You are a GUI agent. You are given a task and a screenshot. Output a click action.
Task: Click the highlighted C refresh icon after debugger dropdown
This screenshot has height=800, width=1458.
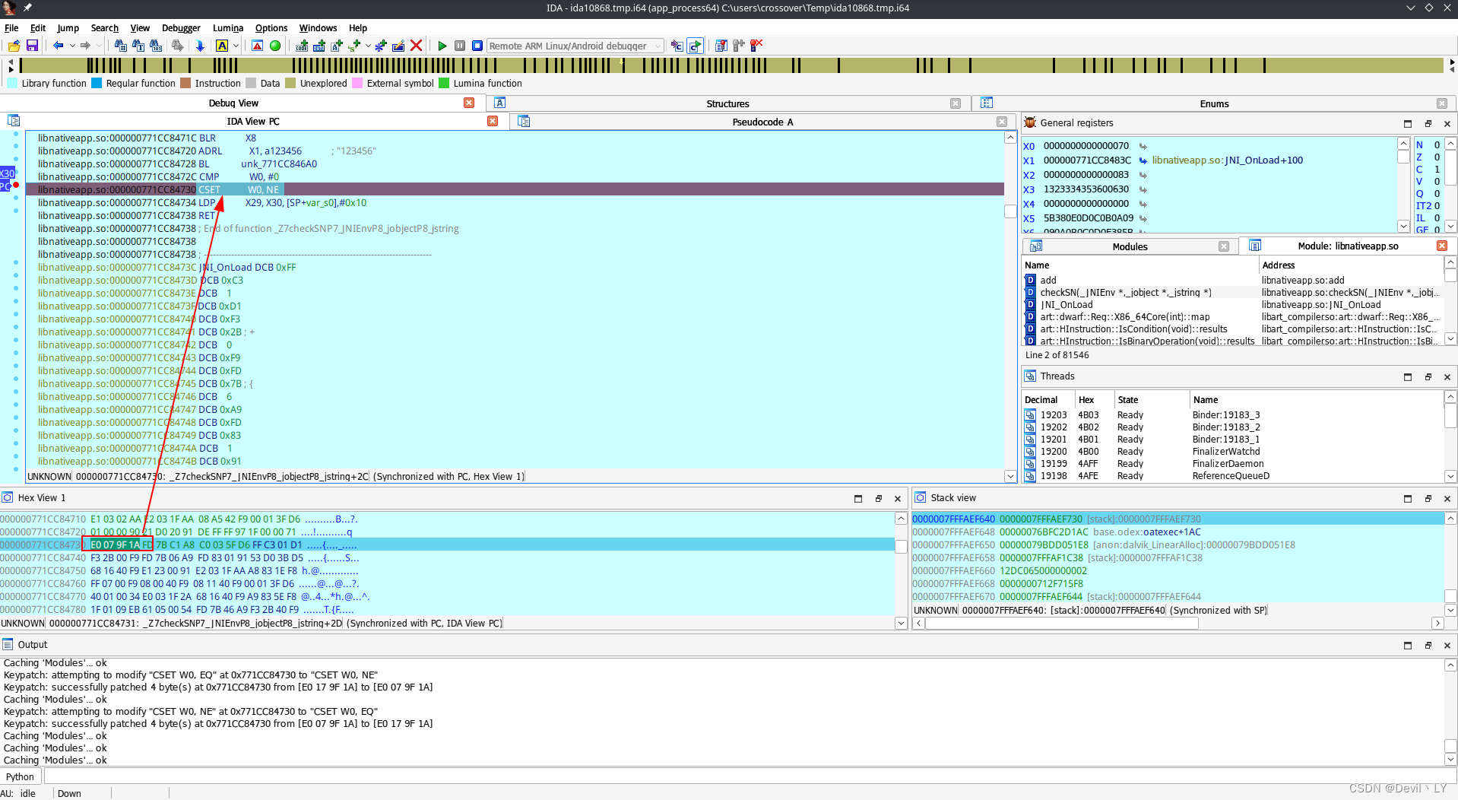point(695,46)
